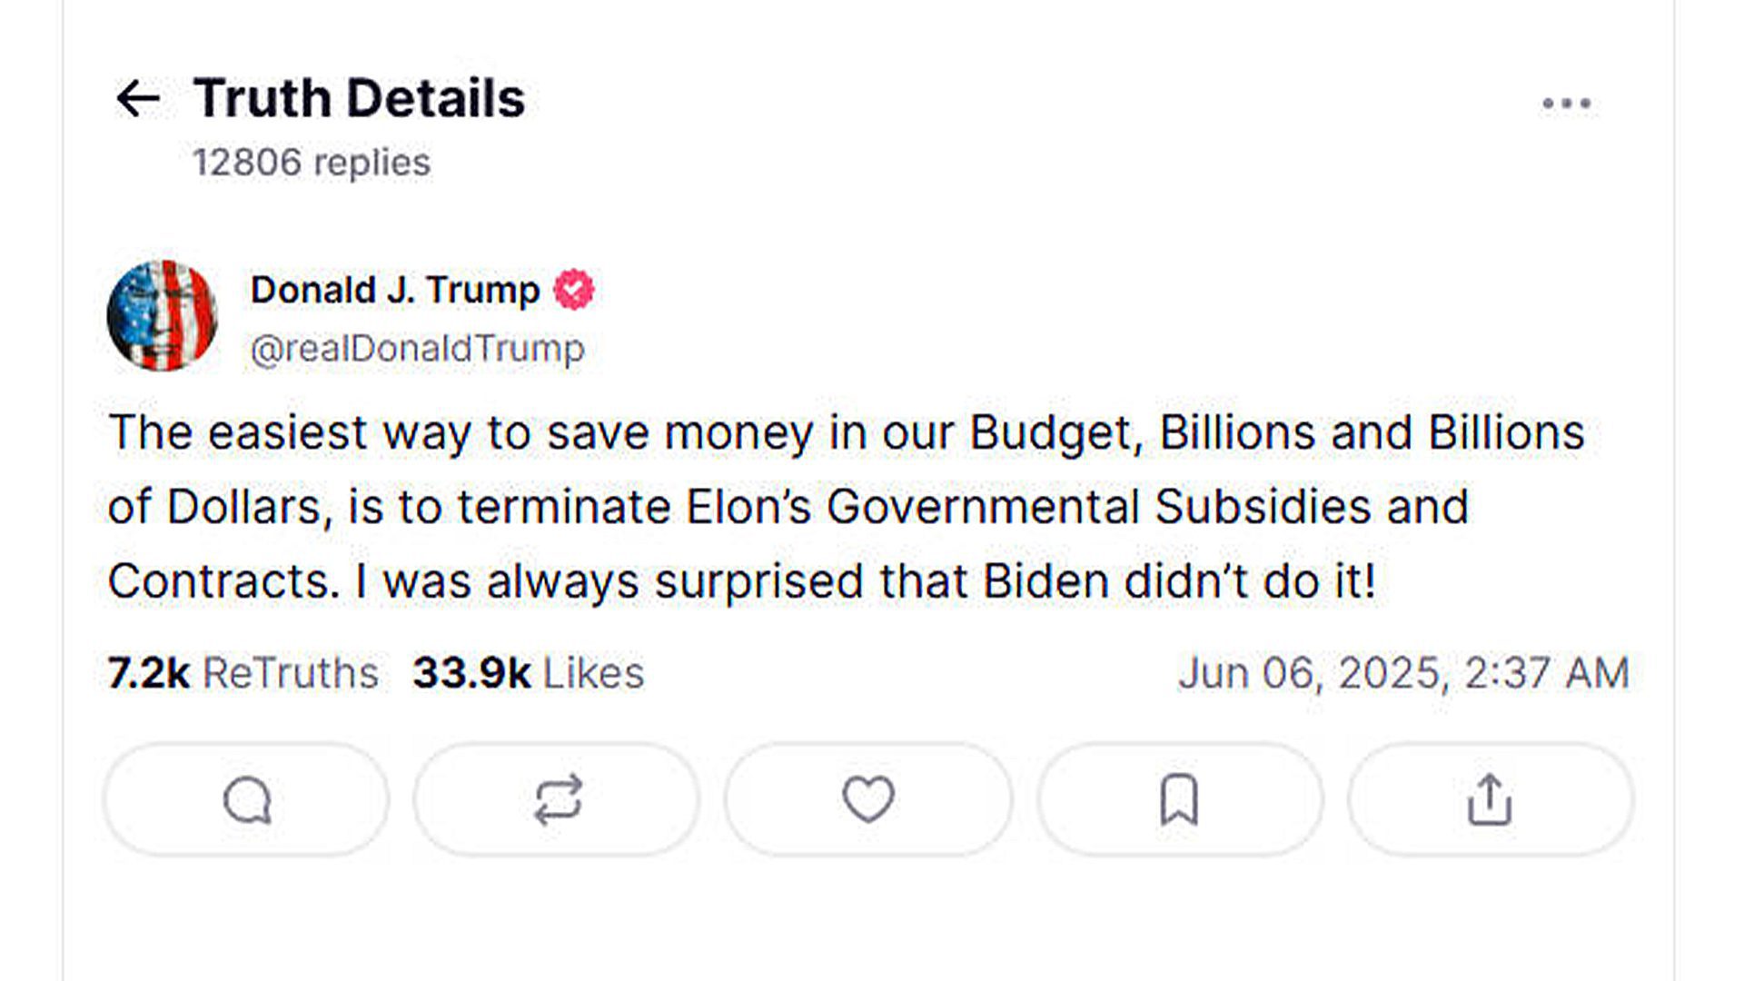The height and width of the screenshot is (981, 1744).
Task: Click the Truth Details heading
Action: click(359, 98)
